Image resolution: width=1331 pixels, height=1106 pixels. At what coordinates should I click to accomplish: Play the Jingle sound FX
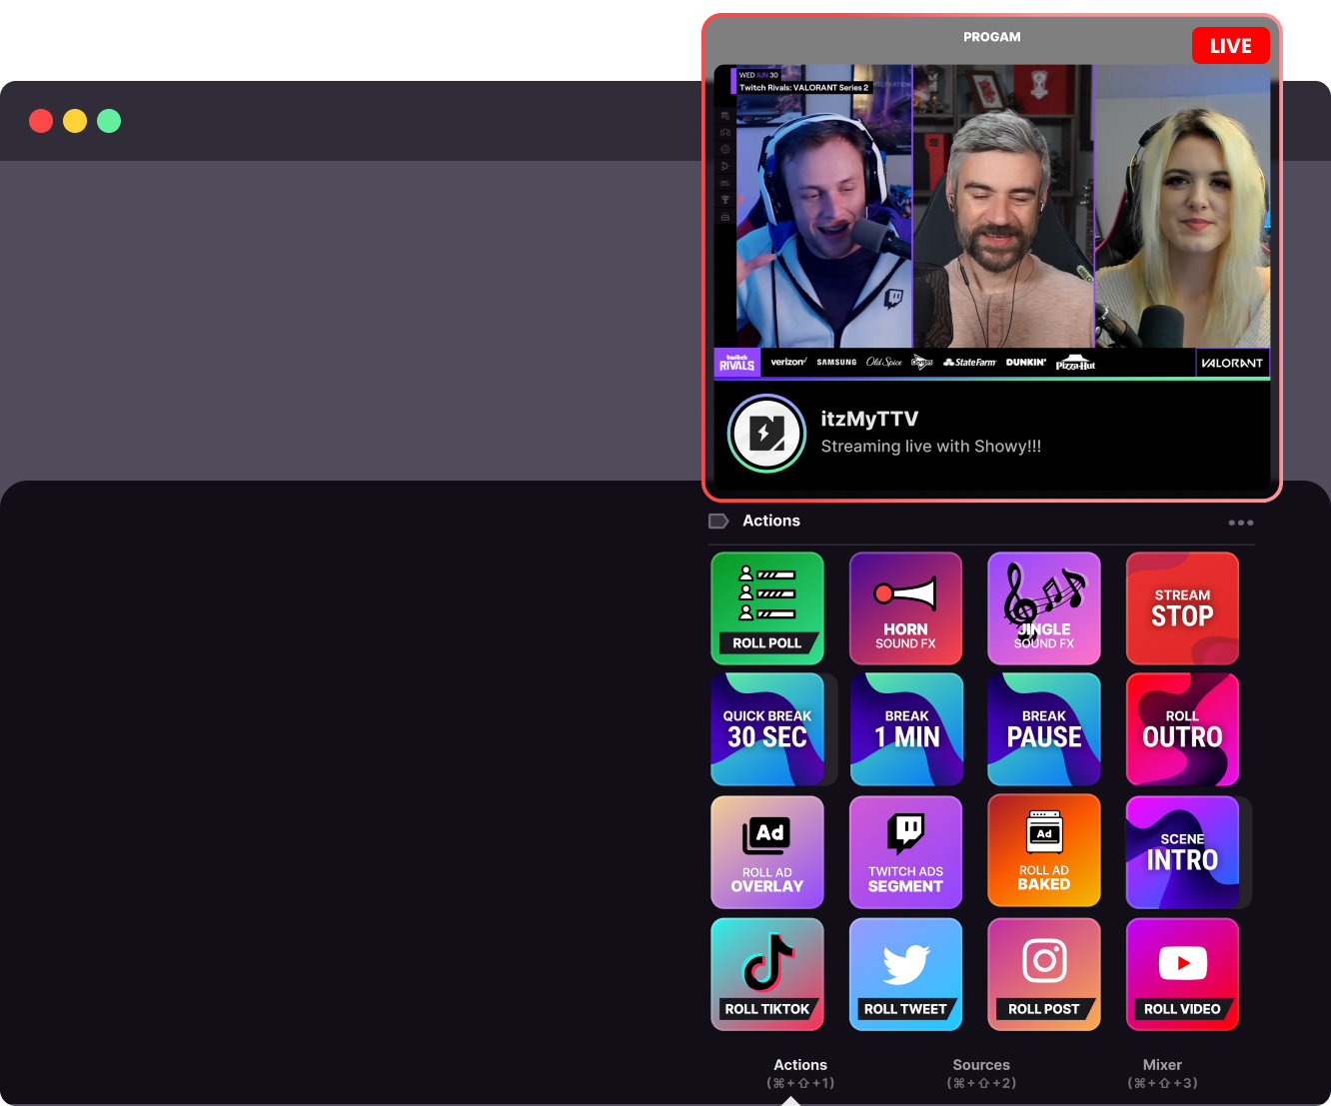click(x=1043, y=608)
